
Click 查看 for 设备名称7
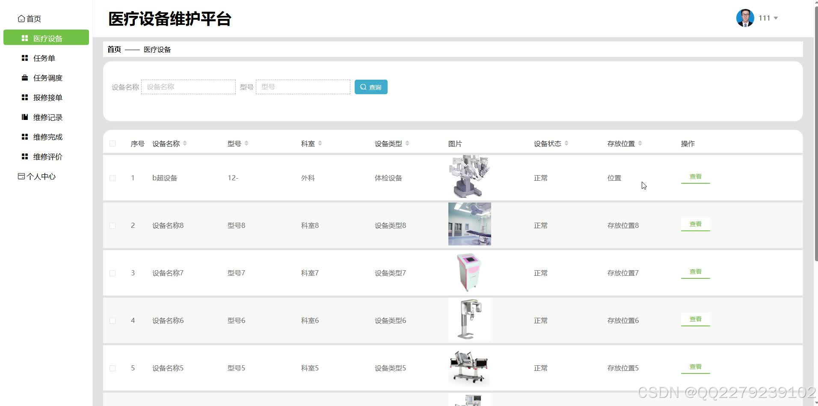coord(695,272)
